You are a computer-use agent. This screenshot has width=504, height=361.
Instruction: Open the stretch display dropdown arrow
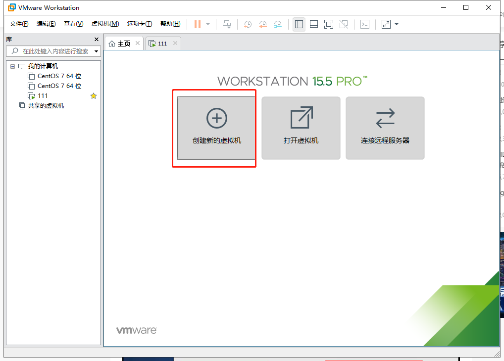[x=397, y=24]
